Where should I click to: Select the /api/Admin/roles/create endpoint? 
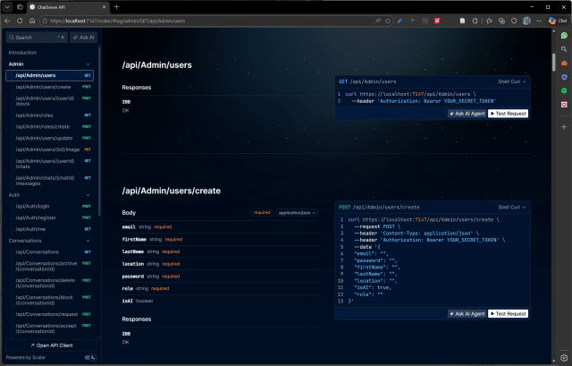tap(50, 127)
